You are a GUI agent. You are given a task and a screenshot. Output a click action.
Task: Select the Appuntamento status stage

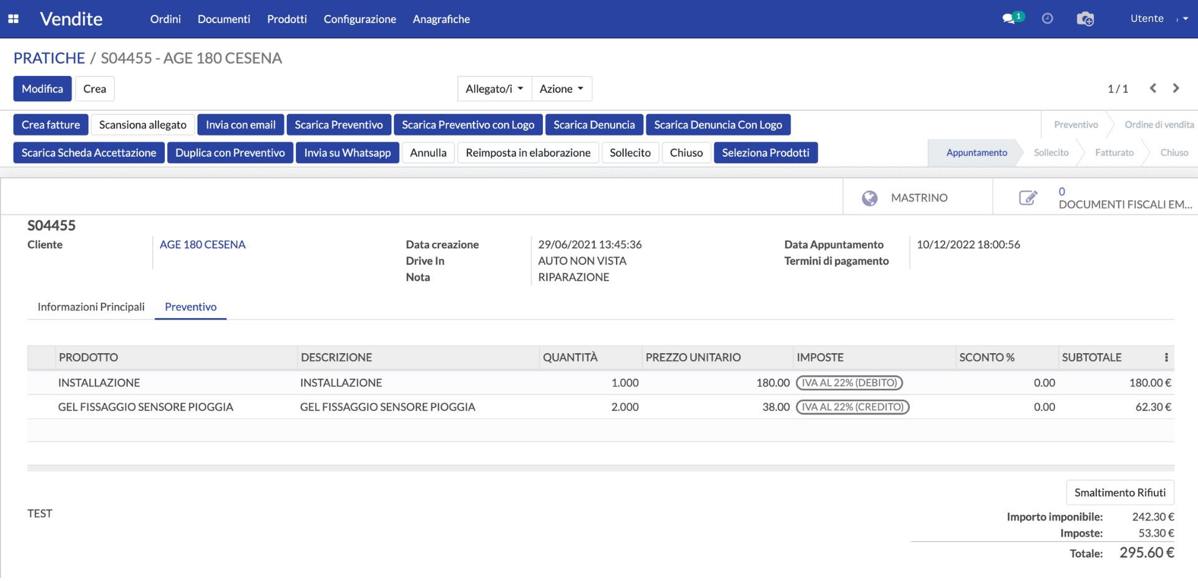click(x=976, y=153)
